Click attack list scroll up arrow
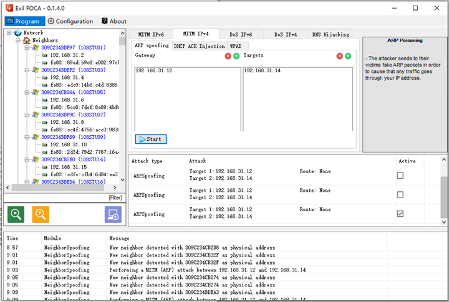Screen dimensions: 449x302 click(x=444, y=159)
